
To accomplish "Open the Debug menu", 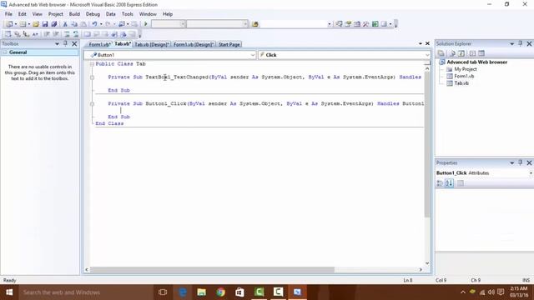I will pos(93,14).
